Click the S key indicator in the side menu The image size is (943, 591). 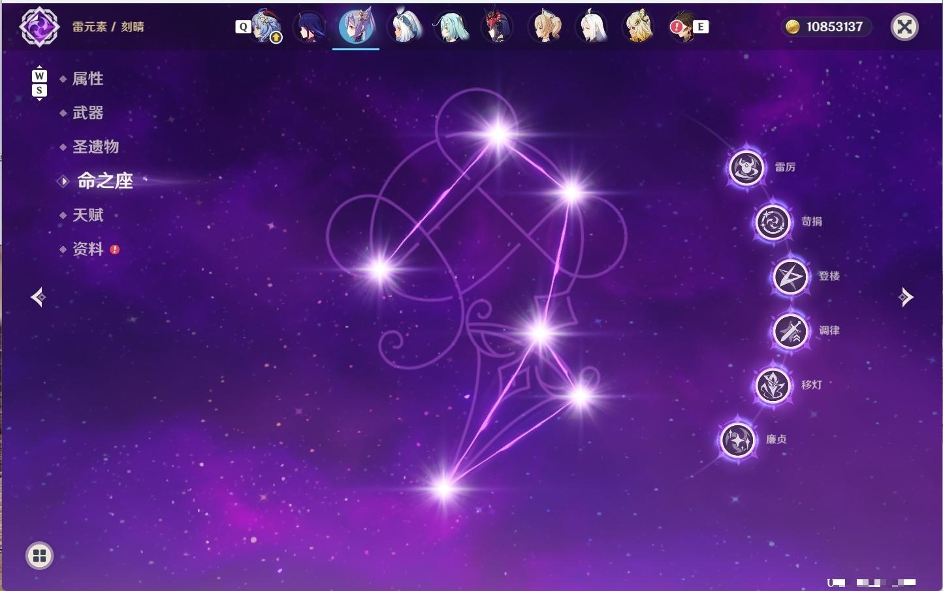coord(39,90)
